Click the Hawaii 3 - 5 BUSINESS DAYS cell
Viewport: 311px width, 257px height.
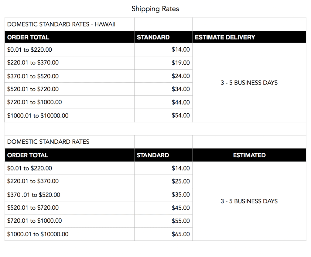[249, 83]
